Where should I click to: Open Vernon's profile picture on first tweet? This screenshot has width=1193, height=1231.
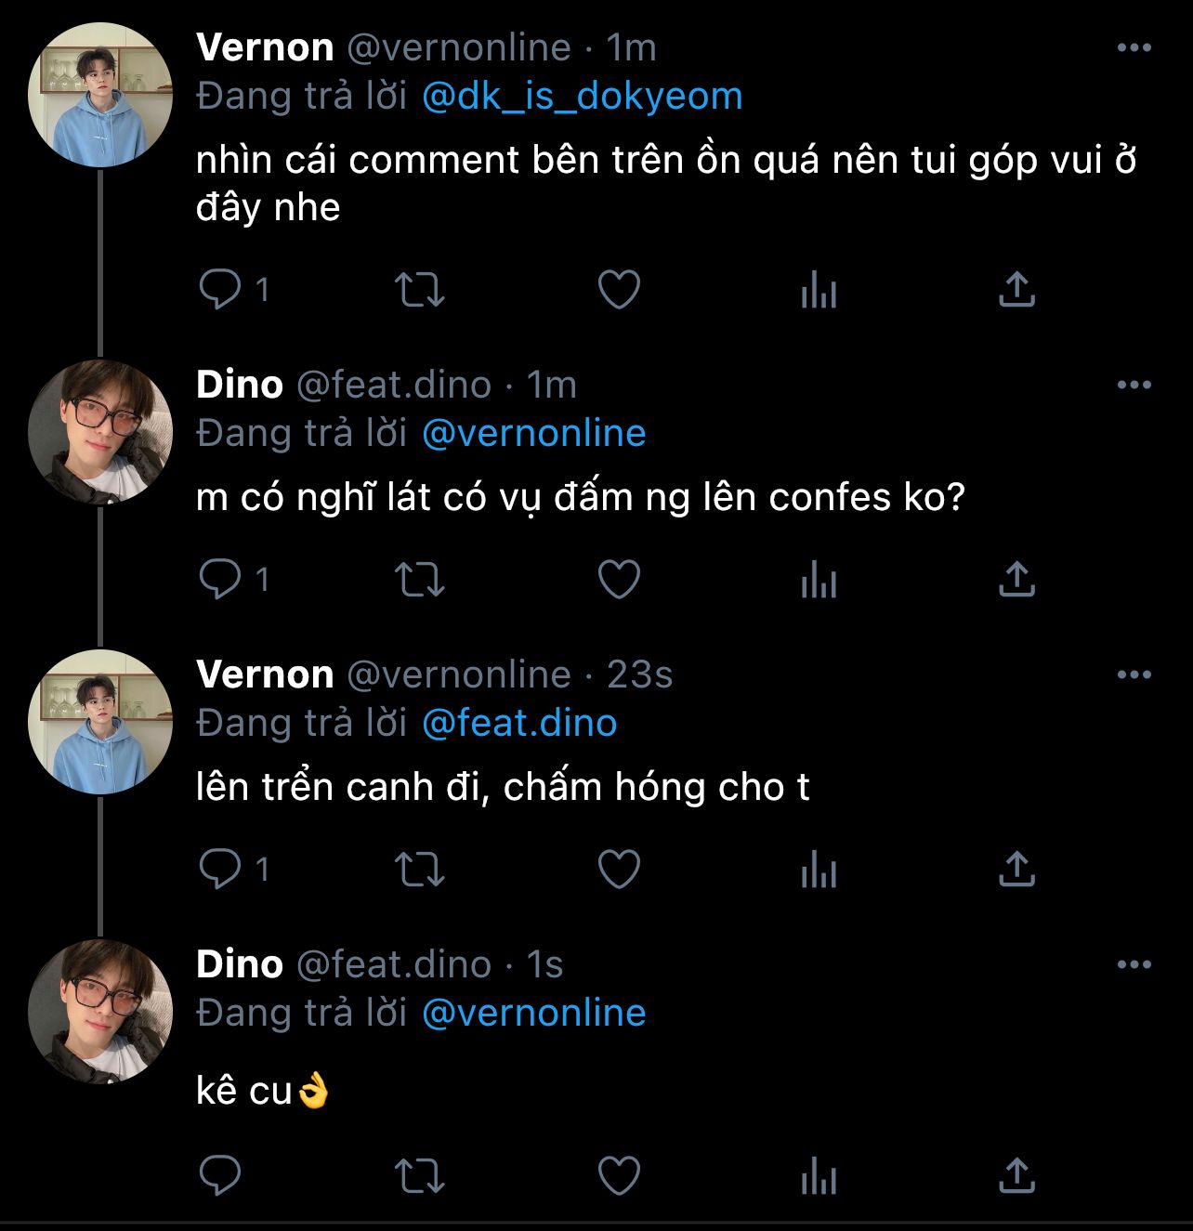point(100,96)
